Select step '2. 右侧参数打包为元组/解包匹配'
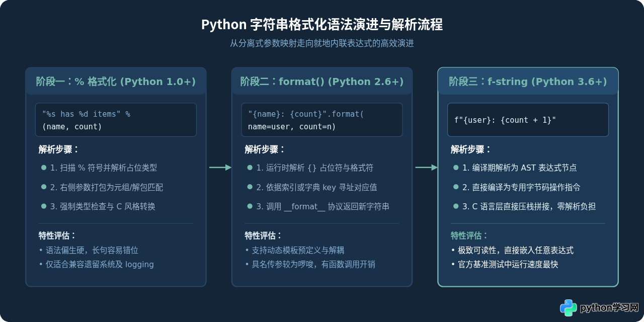 pyautogui.click(x=107, y=187)
